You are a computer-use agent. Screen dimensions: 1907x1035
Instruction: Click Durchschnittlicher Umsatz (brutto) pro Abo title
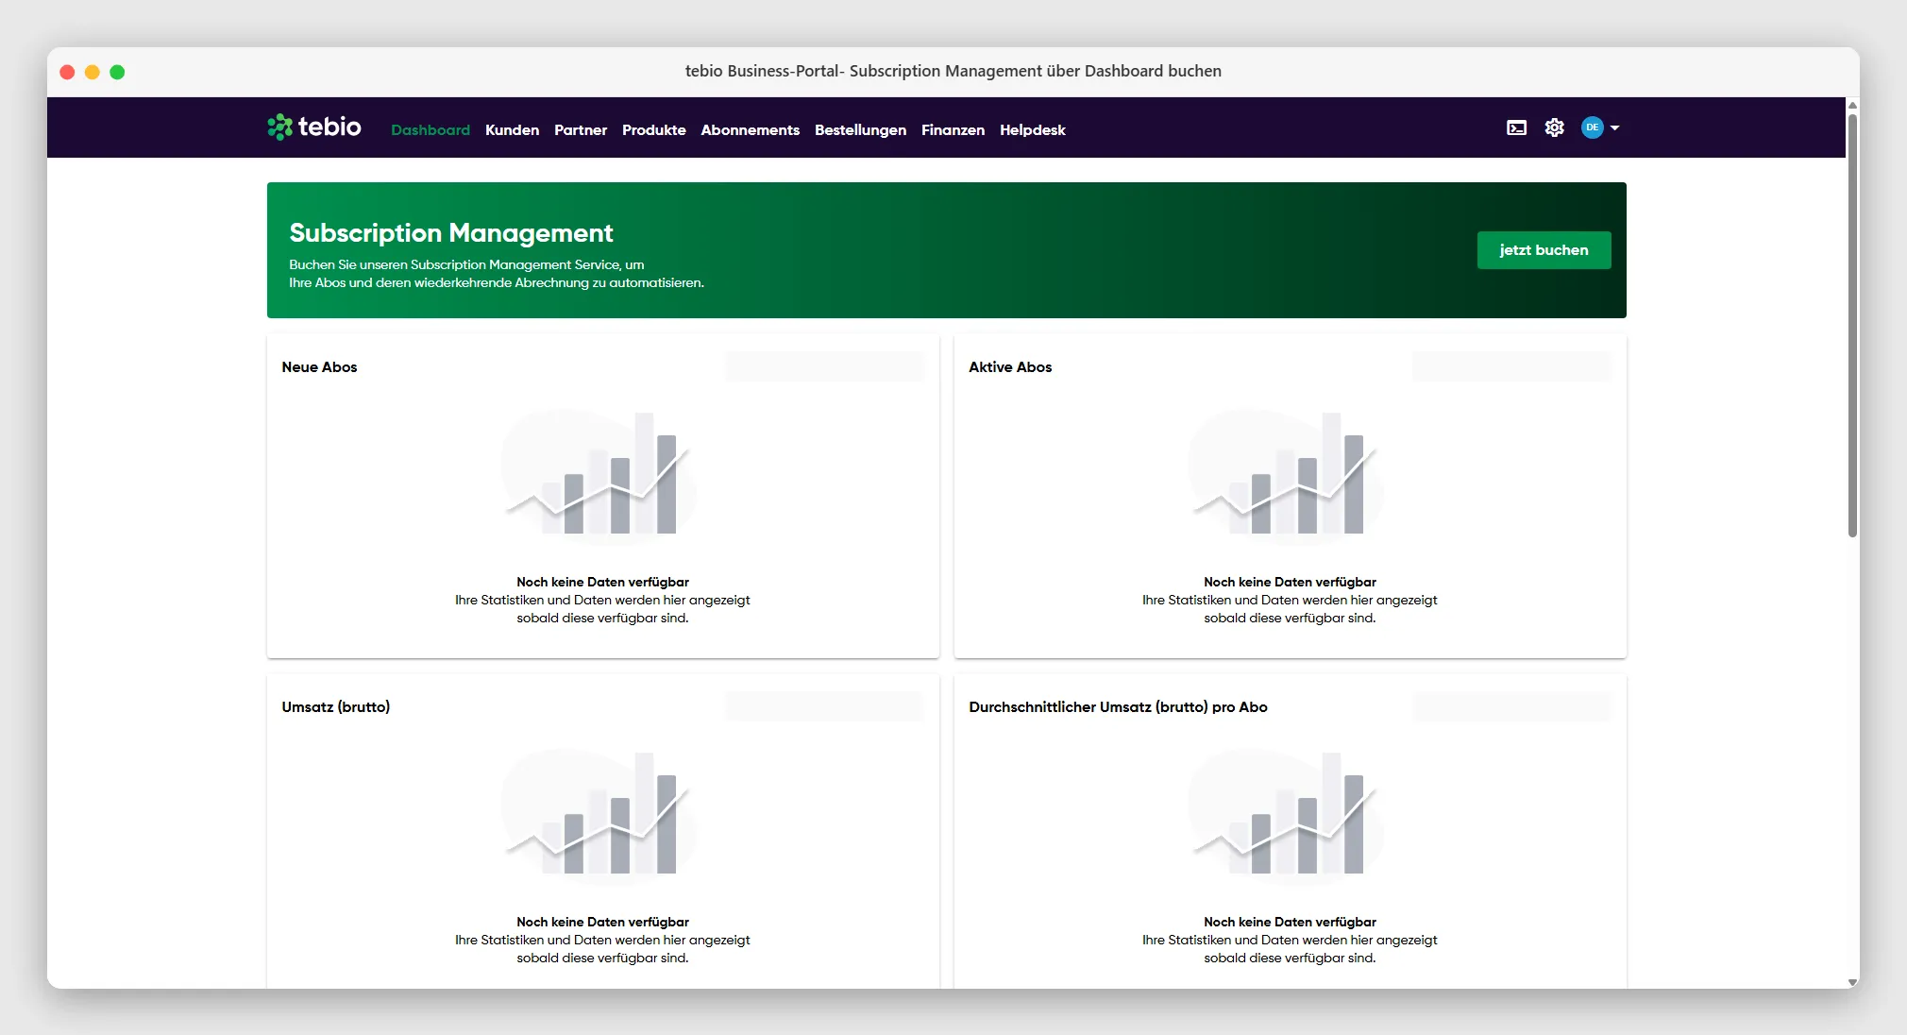(1118, 706)
